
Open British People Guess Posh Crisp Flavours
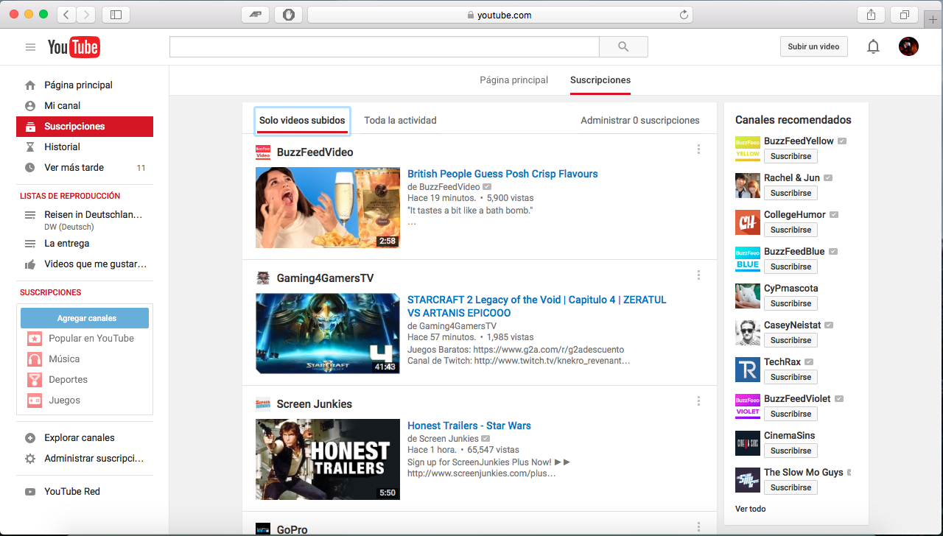pyautogui.click(x=502, y=174)
